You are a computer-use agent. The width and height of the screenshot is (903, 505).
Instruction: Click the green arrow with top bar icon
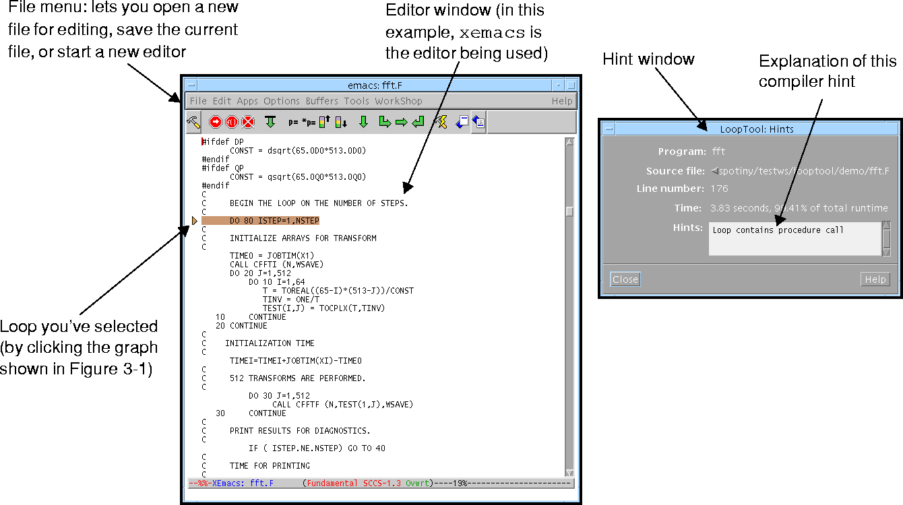tap(270, 122)
